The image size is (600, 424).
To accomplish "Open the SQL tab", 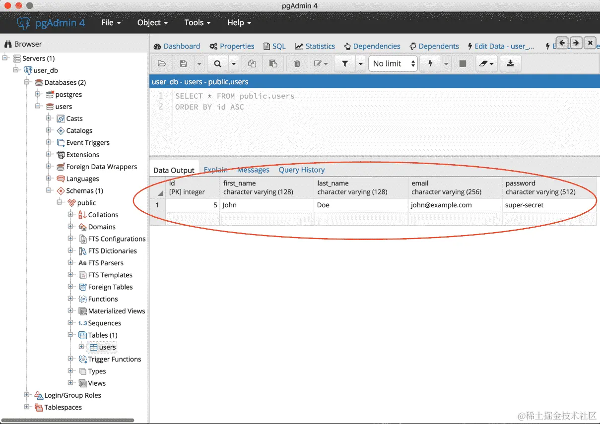I will tap(274, 46).
